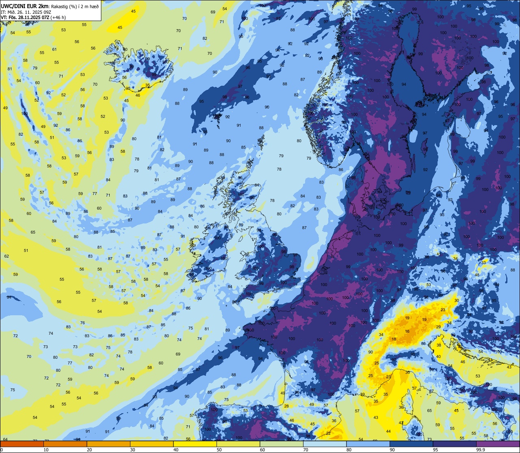The image size is (520, 453).
Task: Click the humidity value 28 in northern Spain
Action: click(286, 406)
